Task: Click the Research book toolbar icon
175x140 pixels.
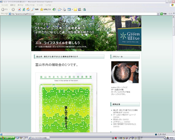Action: tap(80, 10)
